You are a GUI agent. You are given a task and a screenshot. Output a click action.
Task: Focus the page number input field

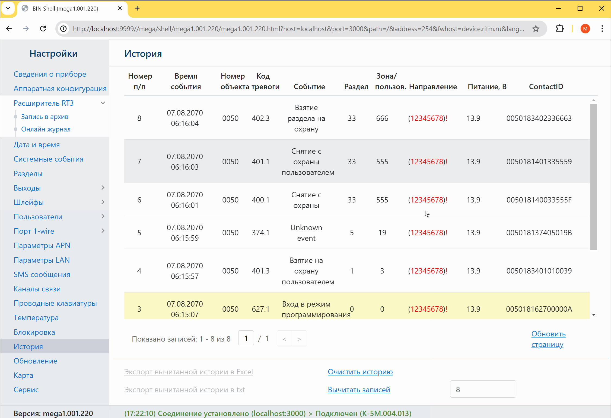coord(246,338)
